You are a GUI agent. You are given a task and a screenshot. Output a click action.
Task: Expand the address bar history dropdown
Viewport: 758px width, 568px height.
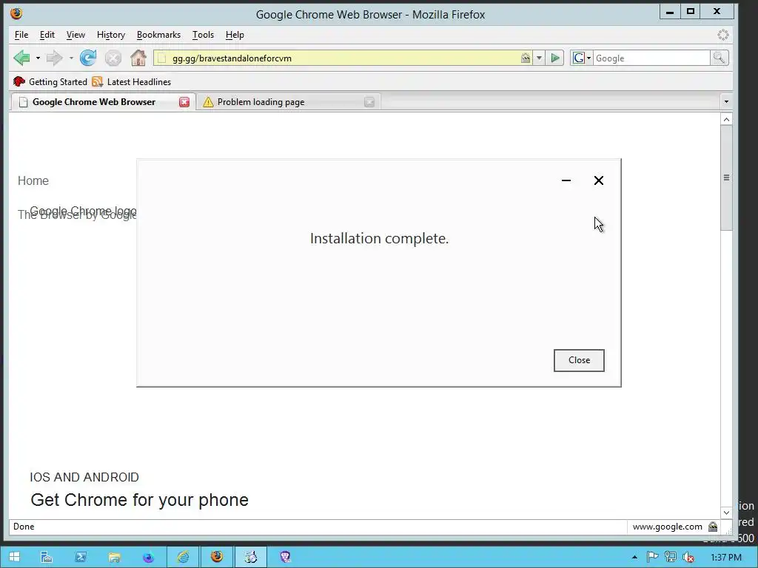coord(539,58)
